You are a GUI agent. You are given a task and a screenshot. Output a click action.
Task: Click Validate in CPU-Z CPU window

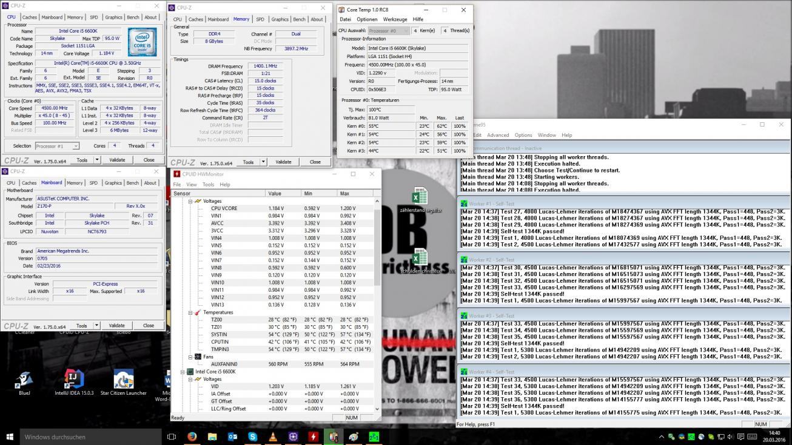point(117,160)
